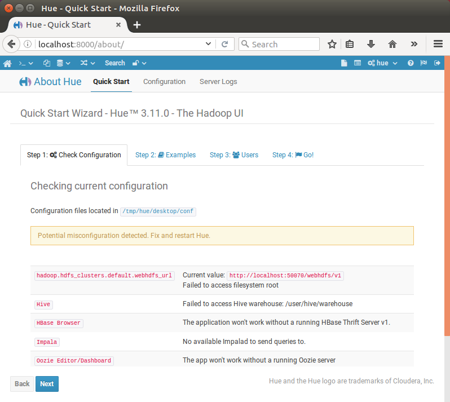This screenshot has width=450, height=402.
Task: Open the Query Editors dropdown menu
Action: click(x=26, y=63)
